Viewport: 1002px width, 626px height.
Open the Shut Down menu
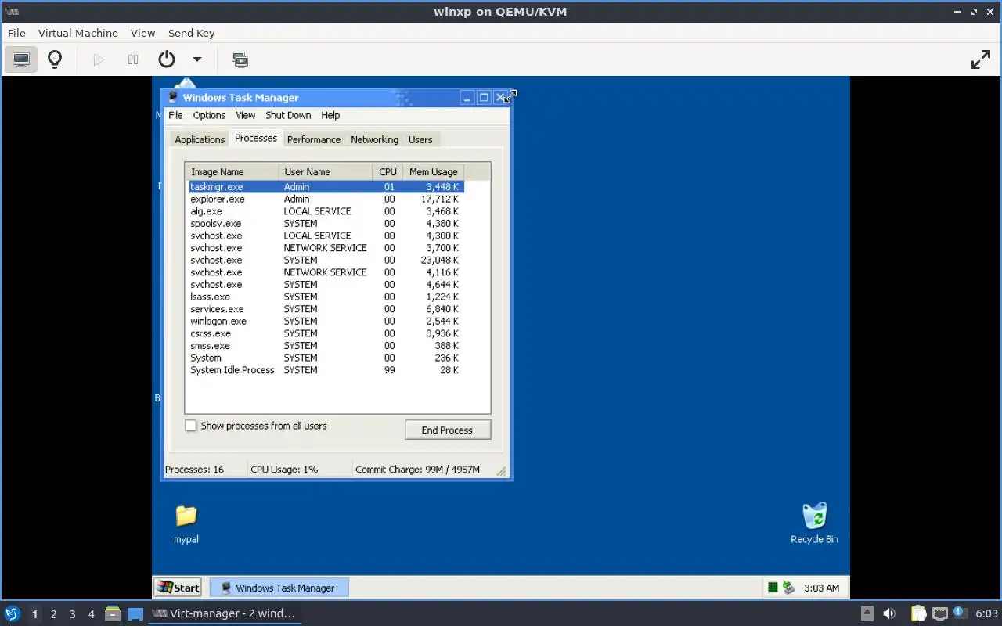(x=288, y=115)
